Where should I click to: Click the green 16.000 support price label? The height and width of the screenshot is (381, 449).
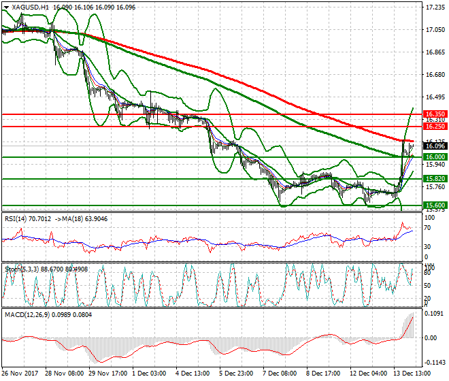coord(435,157)
